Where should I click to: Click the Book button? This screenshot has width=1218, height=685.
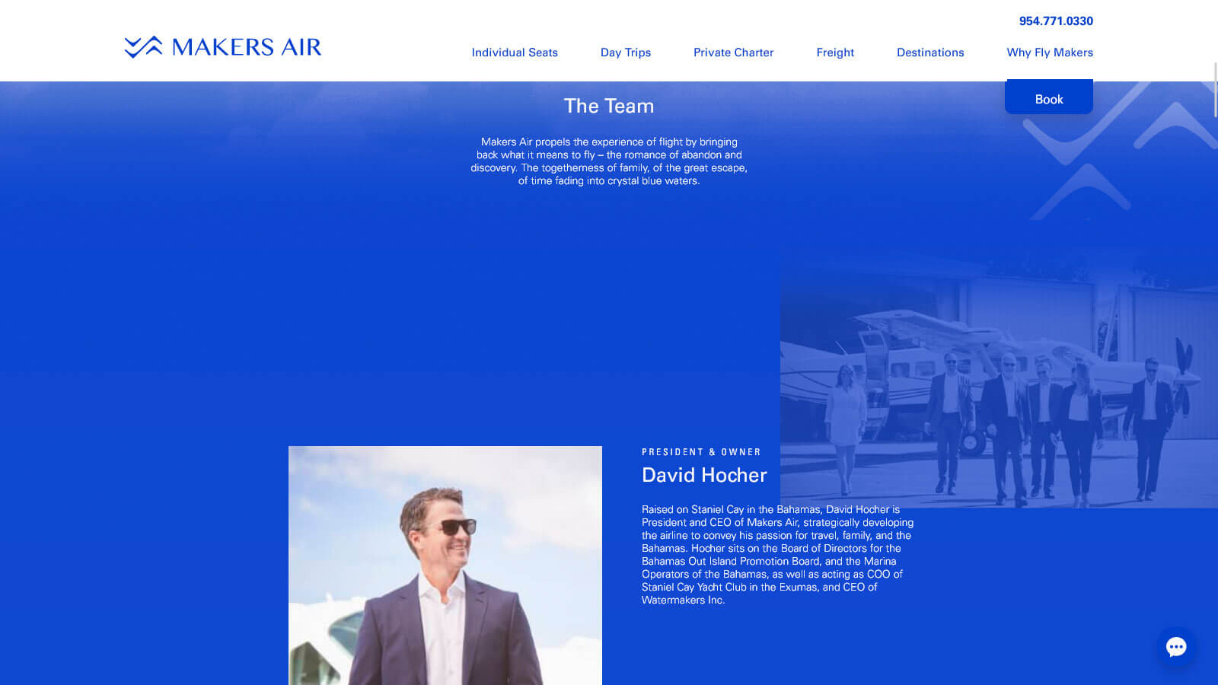(x=1049, y=97)
